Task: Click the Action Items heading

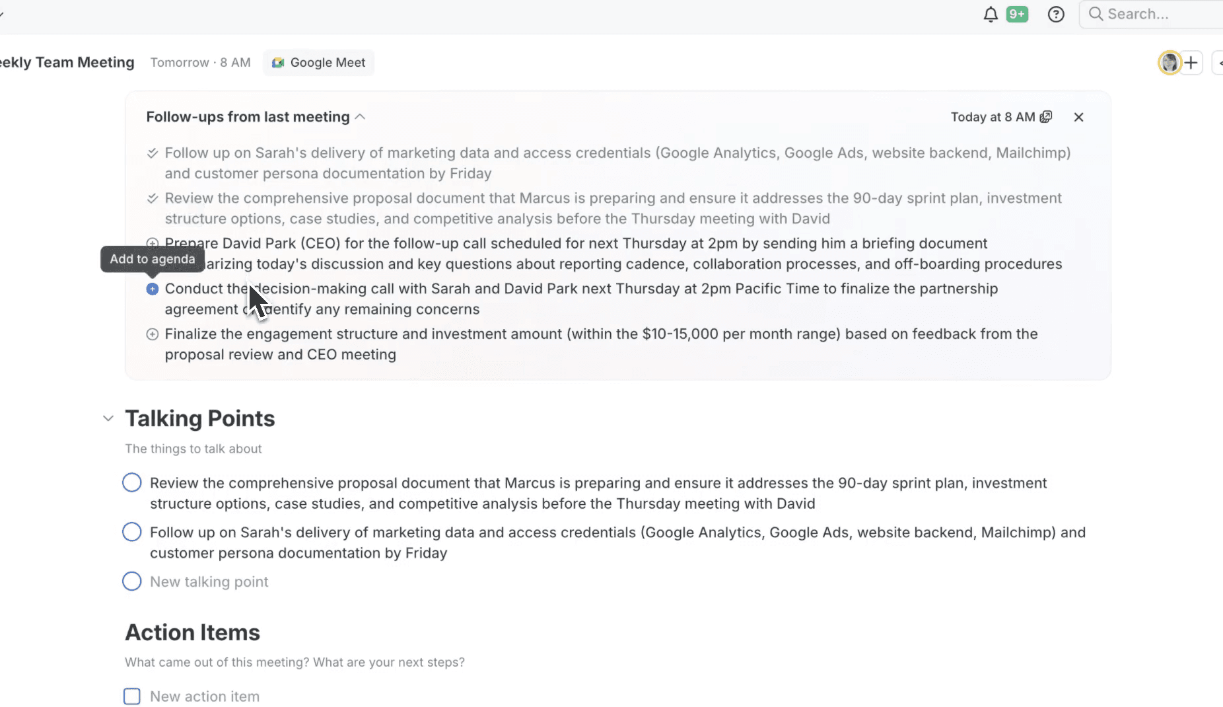Action: [193, 632]
